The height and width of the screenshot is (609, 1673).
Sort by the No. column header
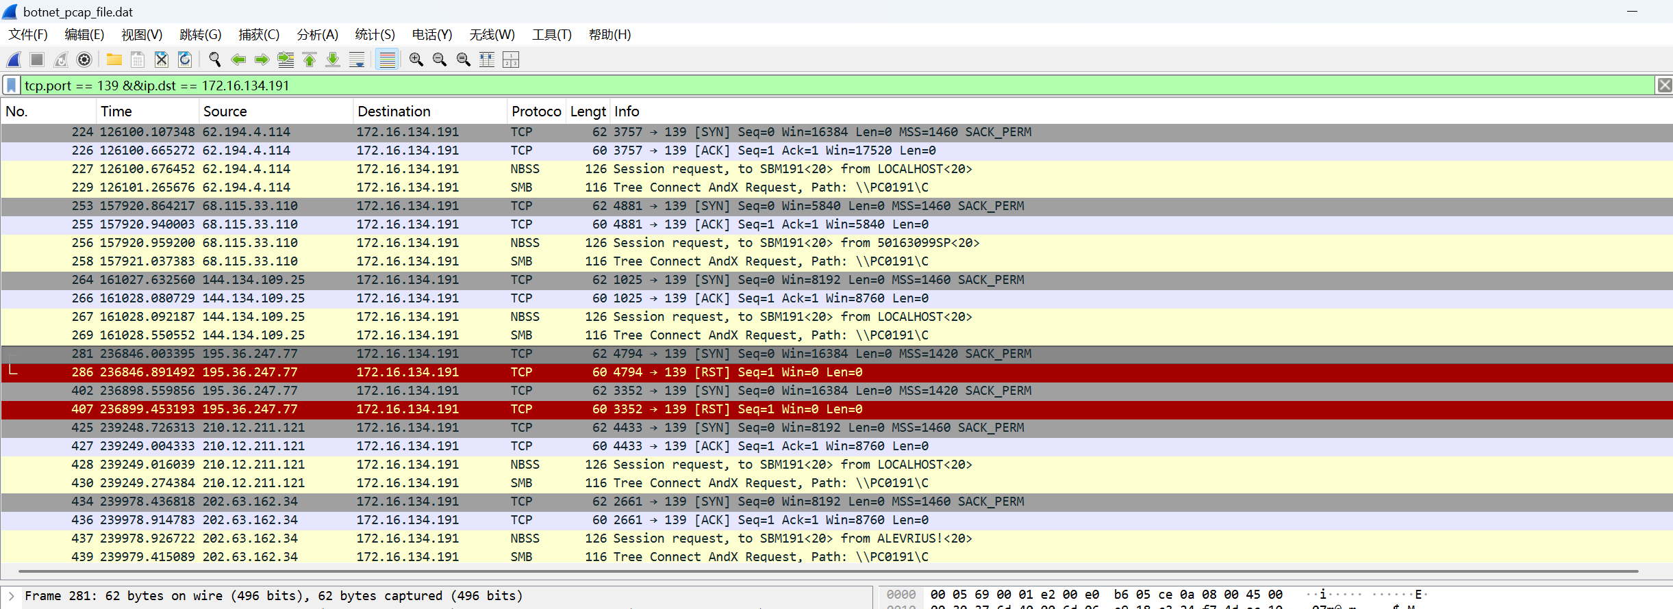point(49,112)
